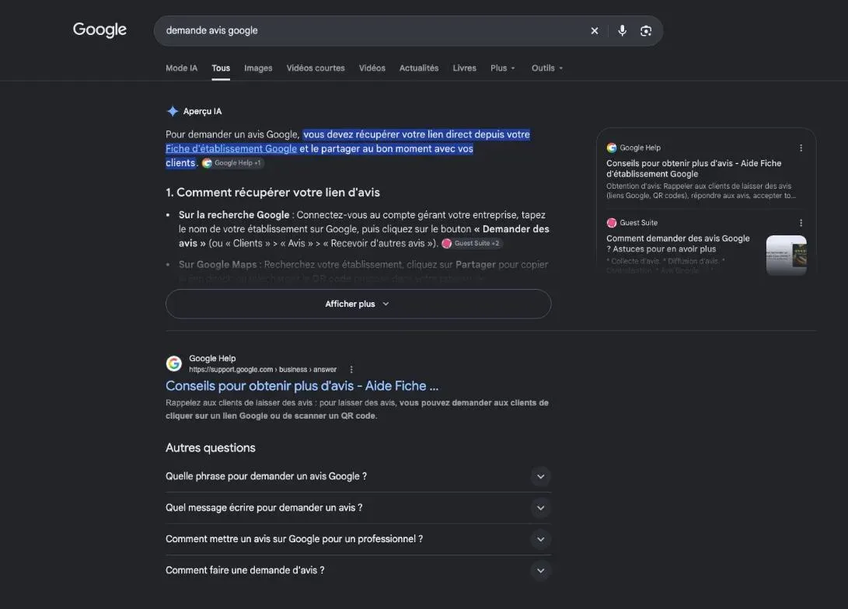
Task: Click the 'Autres questions' heading
Action: click(211, 448)
